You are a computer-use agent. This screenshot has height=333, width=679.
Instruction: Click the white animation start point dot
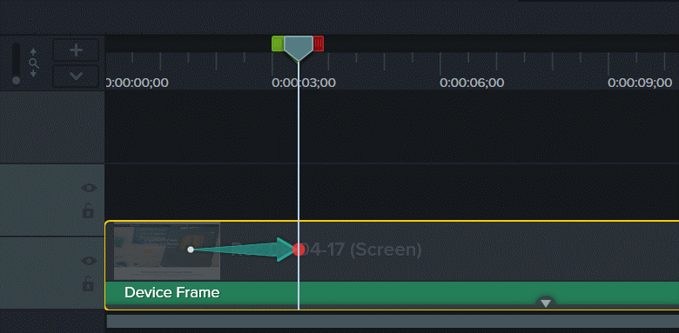click(191, 250)
